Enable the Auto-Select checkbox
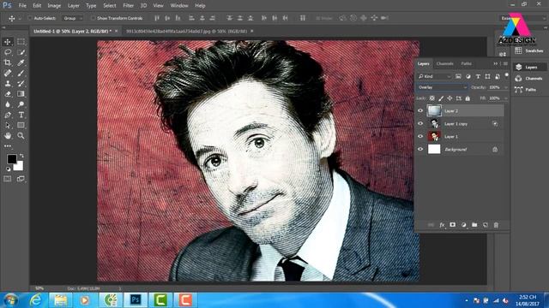Viewport: 549px width, 308px height. 30,18
